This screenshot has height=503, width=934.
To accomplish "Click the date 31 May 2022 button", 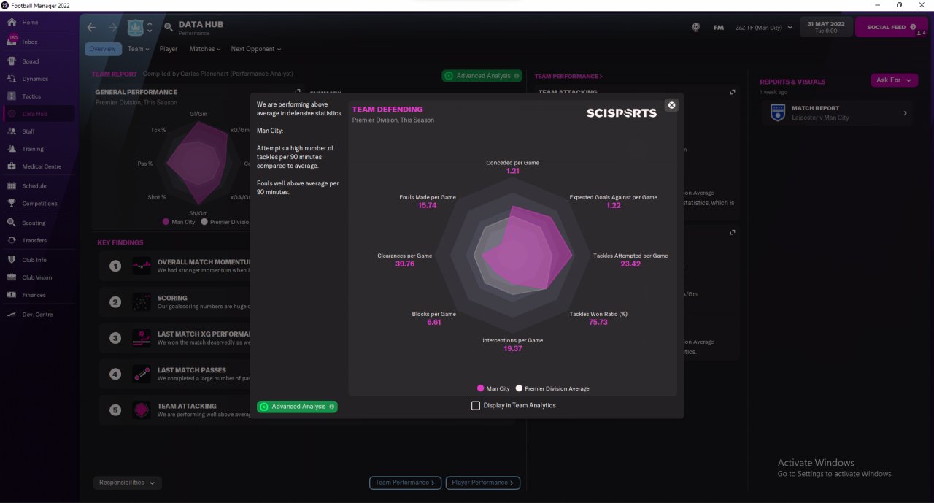I will pyautogui.click(x=826, y=27).
